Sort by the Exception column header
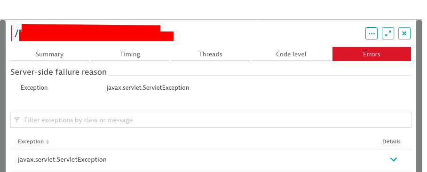Viewport: 427px width, 172px height. coord(31,141)
